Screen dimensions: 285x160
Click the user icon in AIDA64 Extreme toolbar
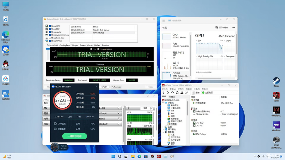(182, 93)
